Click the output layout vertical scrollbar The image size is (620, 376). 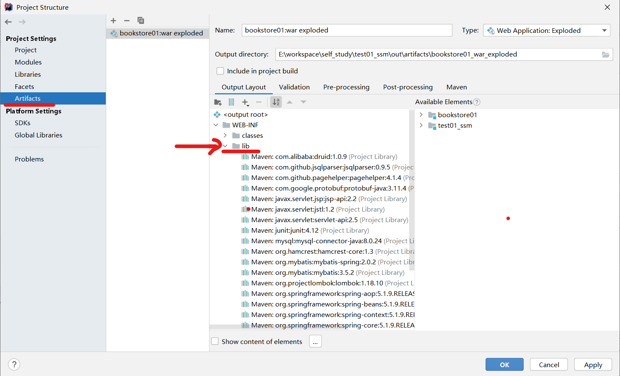click(412, 190)
